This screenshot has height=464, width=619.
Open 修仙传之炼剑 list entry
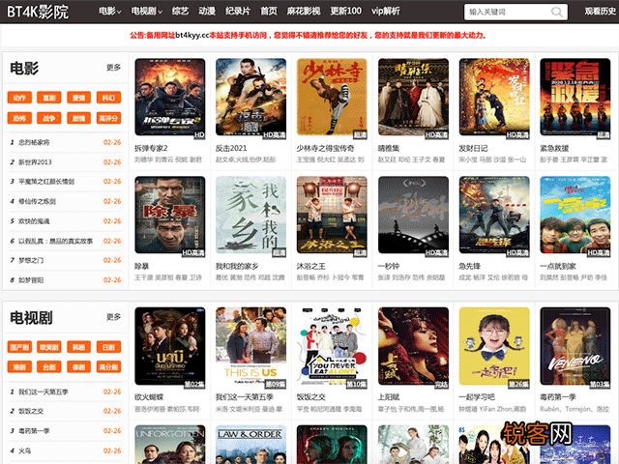[x=37, y=201]
